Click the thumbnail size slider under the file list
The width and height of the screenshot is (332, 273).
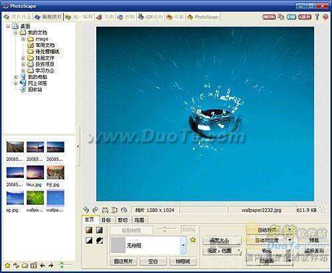tap(66, 265)
